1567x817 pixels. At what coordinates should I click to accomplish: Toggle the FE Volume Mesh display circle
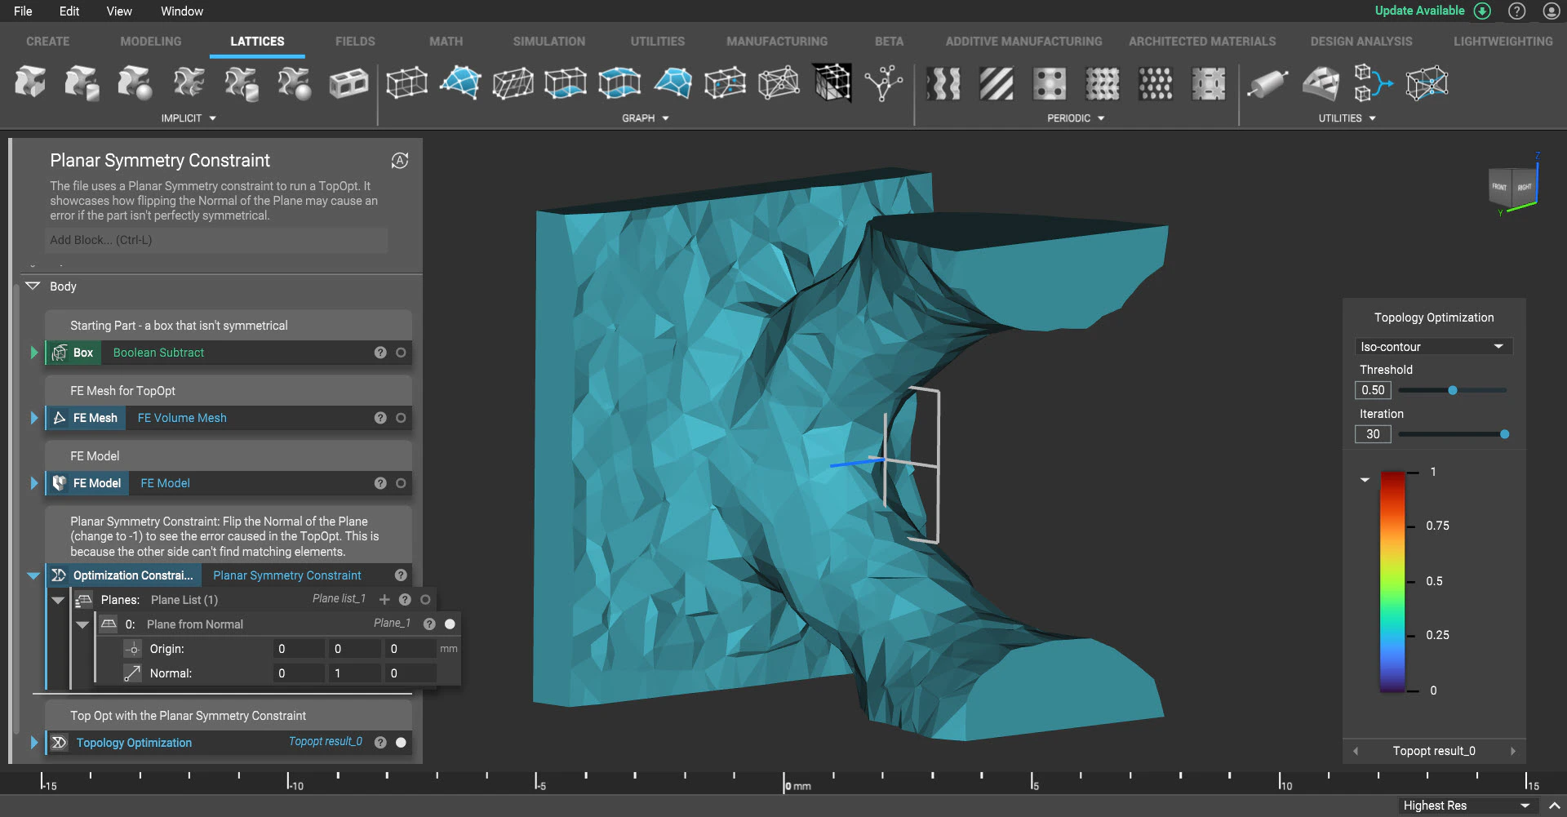[401, 418]
